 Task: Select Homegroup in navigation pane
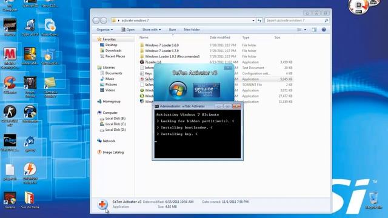click(112, 102)
